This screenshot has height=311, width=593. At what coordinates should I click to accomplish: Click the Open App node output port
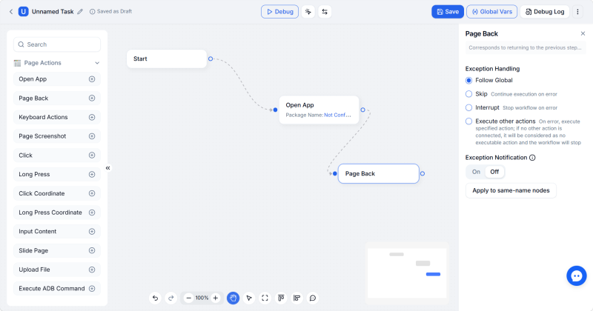click(x=362, y=110)
